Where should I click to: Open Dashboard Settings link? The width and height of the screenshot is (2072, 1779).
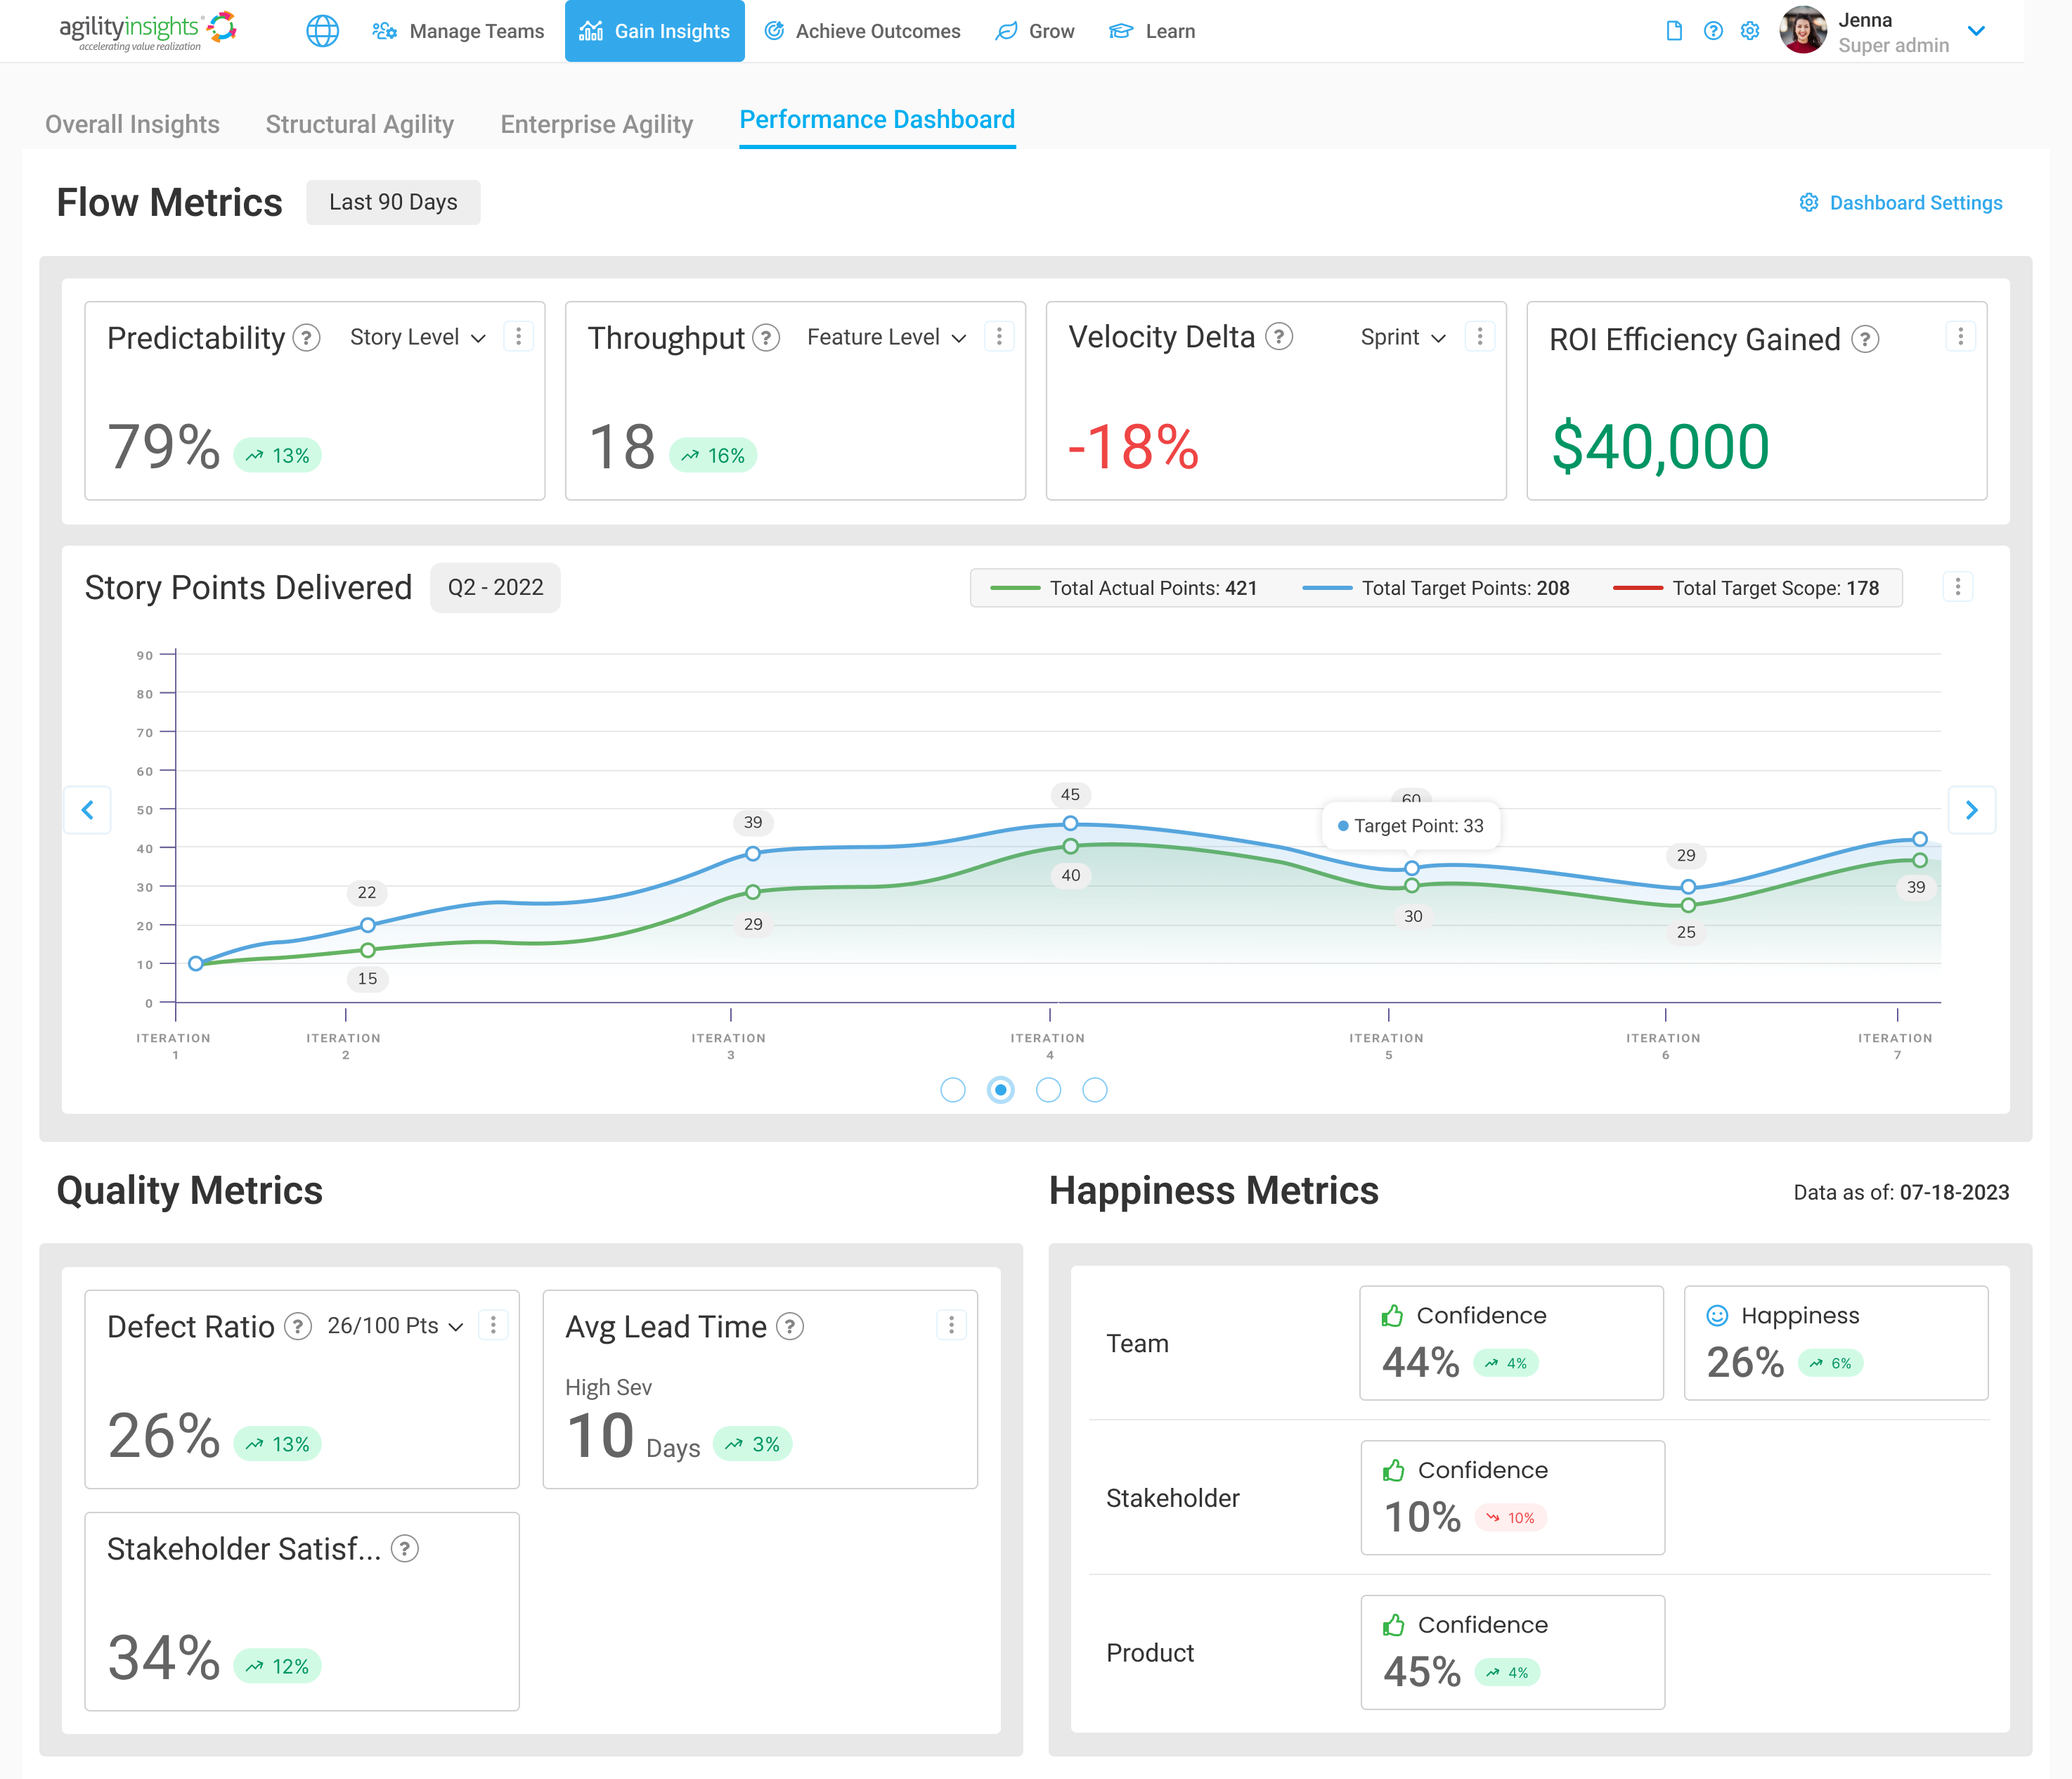coord(1900,203)
